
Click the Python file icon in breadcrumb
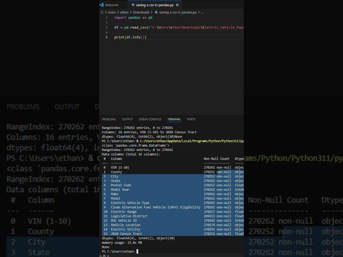(x=156, y=12)
